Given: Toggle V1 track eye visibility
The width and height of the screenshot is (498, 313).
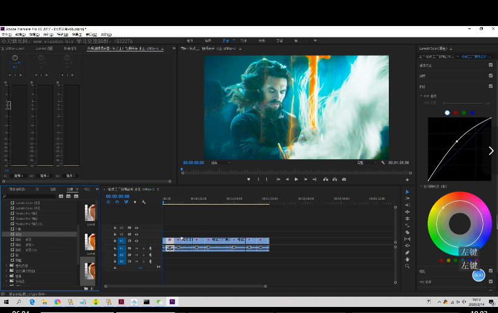Looking at the screenshot, I should [x=136, y=241].
